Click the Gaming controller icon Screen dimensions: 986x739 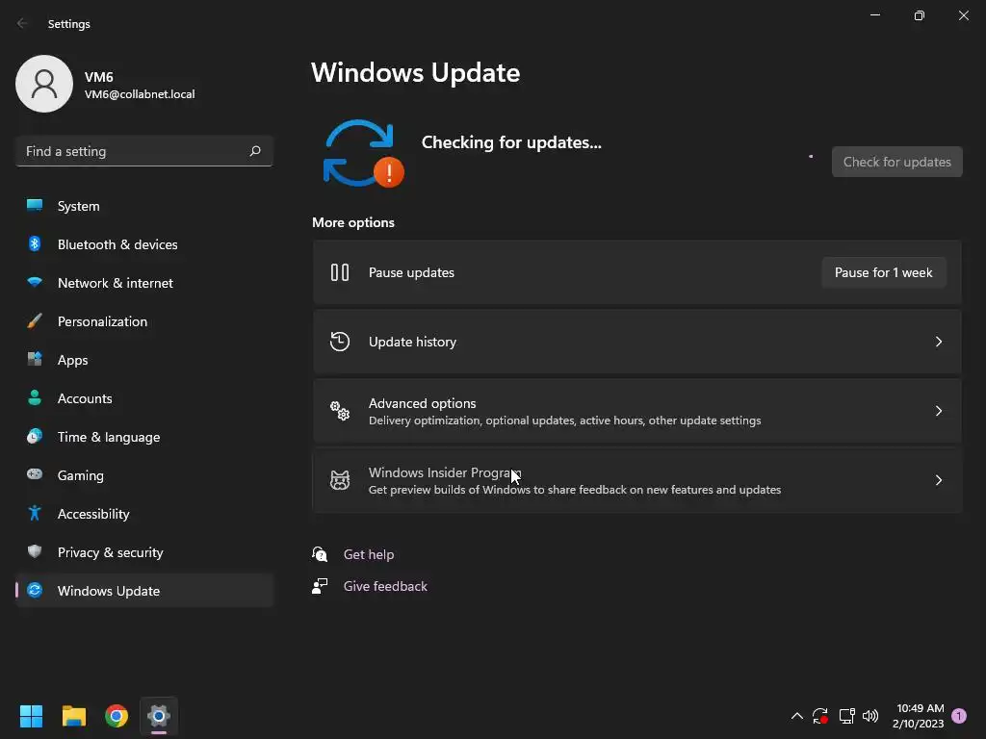(35, 474)
